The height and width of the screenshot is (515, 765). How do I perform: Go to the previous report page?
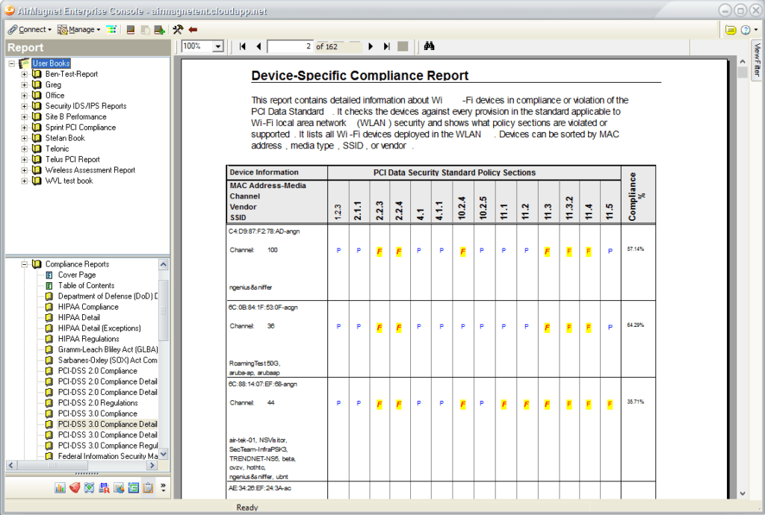coord(258,46)
